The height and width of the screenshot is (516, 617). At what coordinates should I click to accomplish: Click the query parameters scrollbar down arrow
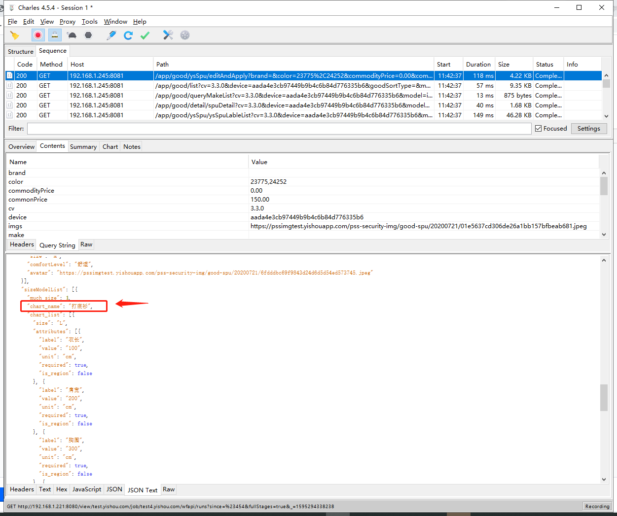(604, 235)
